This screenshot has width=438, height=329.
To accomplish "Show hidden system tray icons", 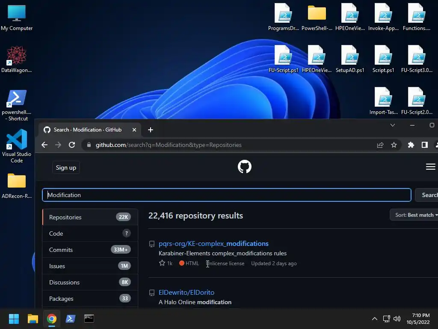I will (375, 319).
